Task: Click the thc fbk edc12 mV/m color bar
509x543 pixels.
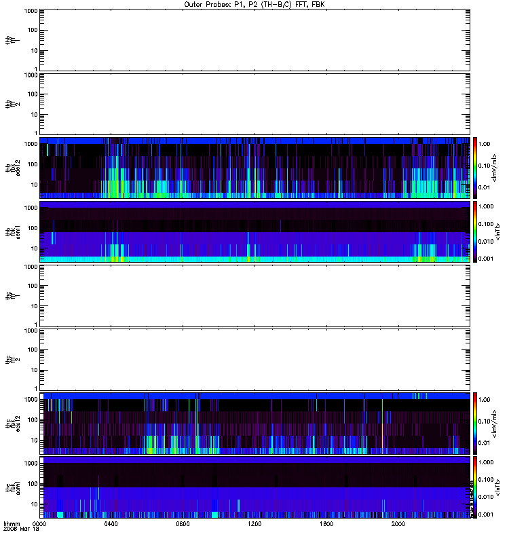Action: [x=475, y=424]
